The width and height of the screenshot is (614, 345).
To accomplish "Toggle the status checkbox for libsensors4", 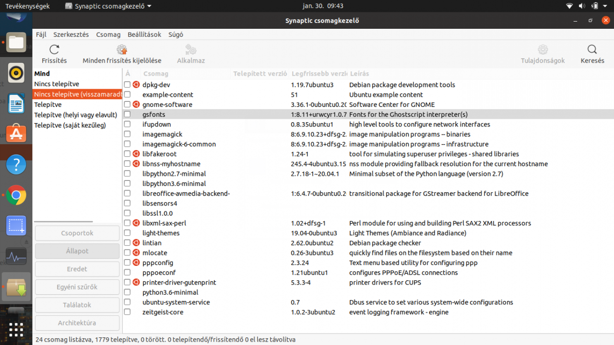I will tap(127, 203).
